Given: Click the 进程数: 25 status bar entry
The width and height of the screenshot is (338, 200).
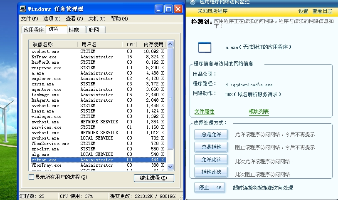Looking at the screenshot, I should (32, 196).
